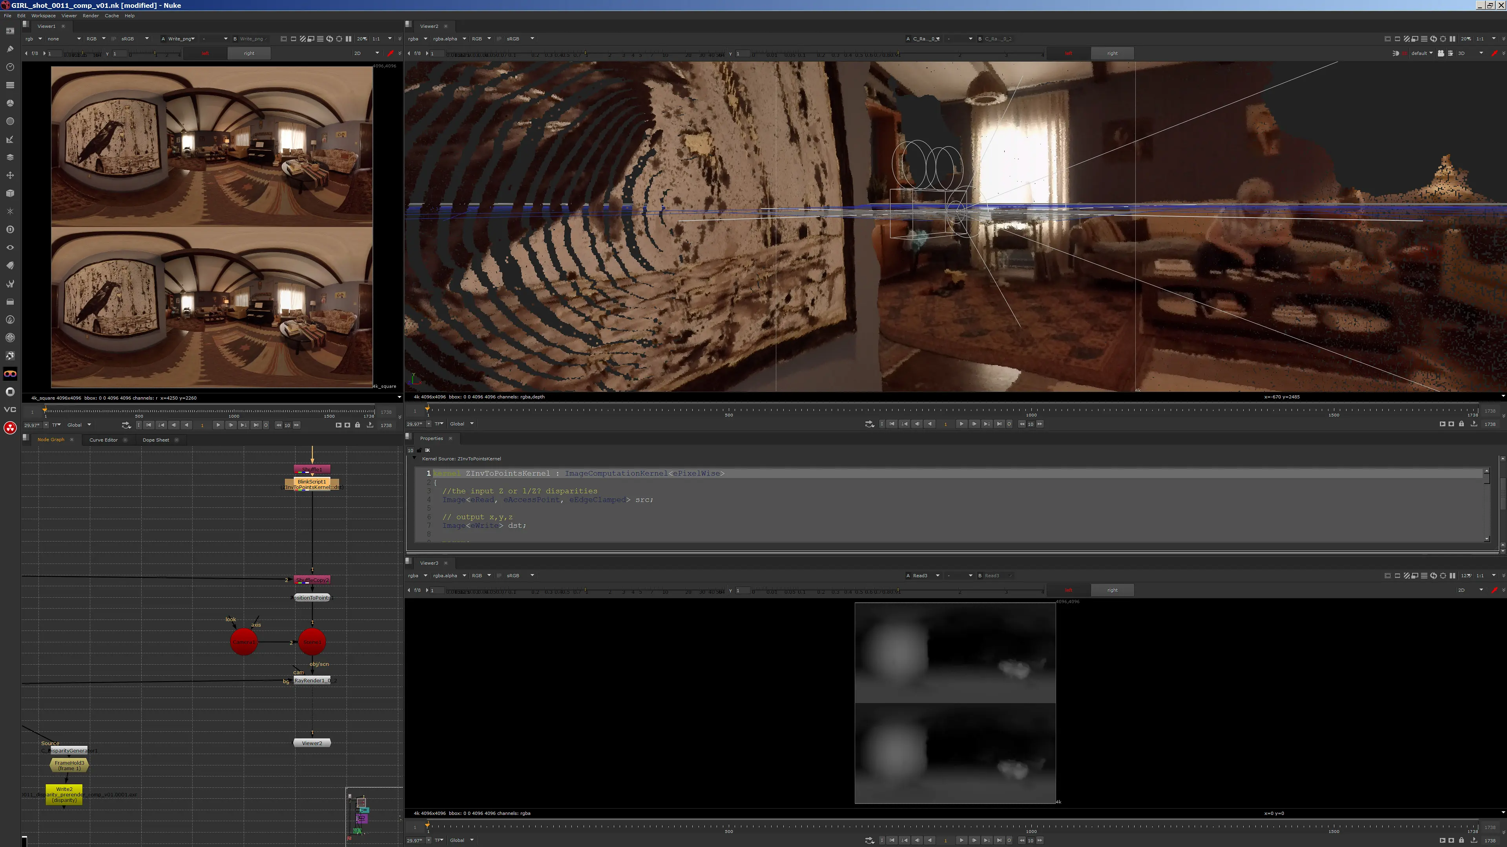Open rgba.alpha channel dropdown in Viewer2

449,38
